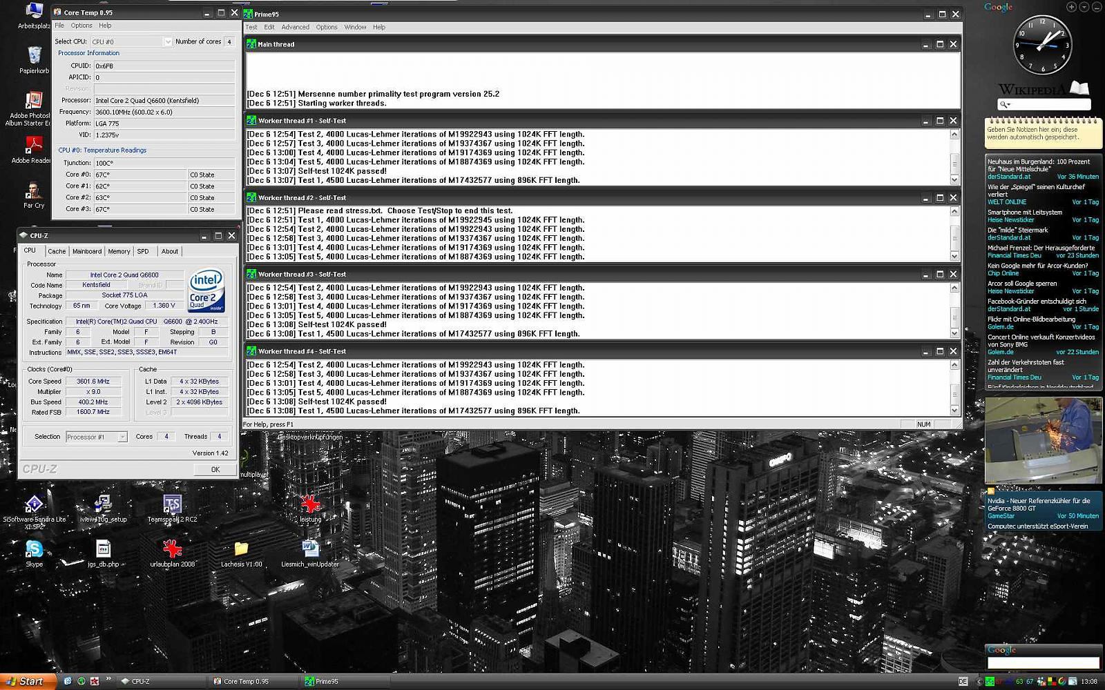
Task: Show hidden tray icons with the arrow
Action: click(x=978, y=682)
